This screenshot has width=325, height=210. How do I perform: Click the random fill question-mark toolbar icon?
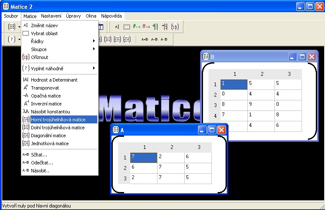coord(12,39)
